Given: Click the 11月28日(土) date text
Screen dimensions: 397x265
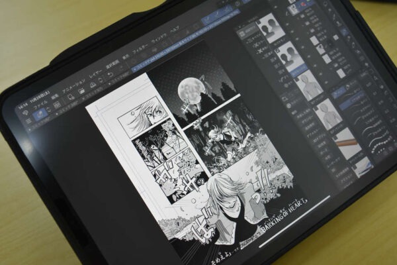Looking at the screenshot, I should click(40, 96).
